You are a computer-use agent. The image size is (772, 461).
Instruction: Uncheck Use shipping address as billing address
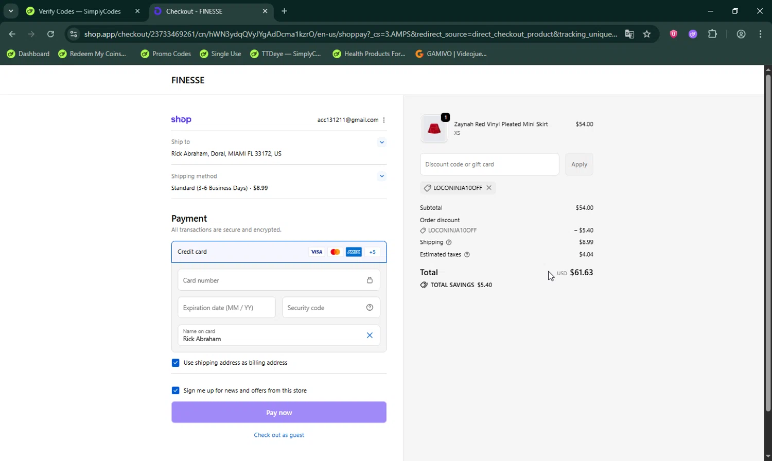pyautogui.click(x=176, y=363)
